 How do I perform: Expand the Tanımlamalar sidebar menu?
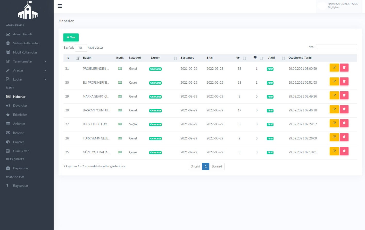(27, 61)
